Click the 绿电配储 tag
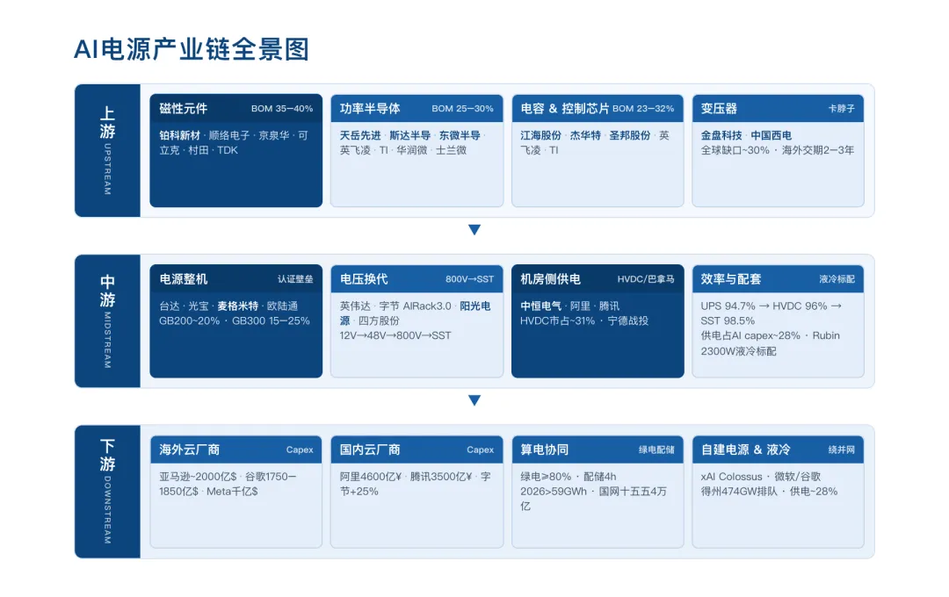The width and height of the screenshot is (949, 597). 656,450
